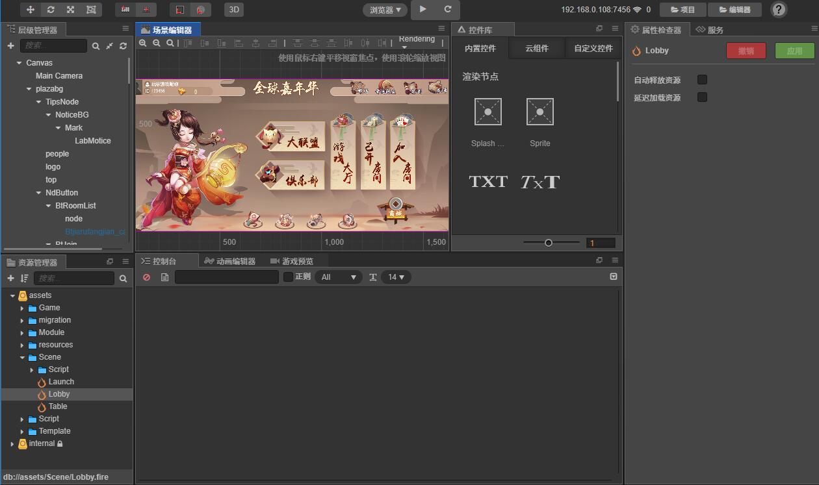819x485 pixels.
Task: Click the clear console icon
Action: (x=146, y=277)
